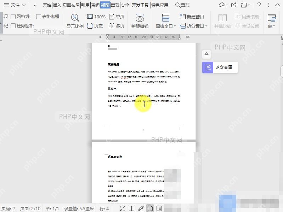Open the 文件 menu
This screenshot has width=283, height=212.
(12, 5)
